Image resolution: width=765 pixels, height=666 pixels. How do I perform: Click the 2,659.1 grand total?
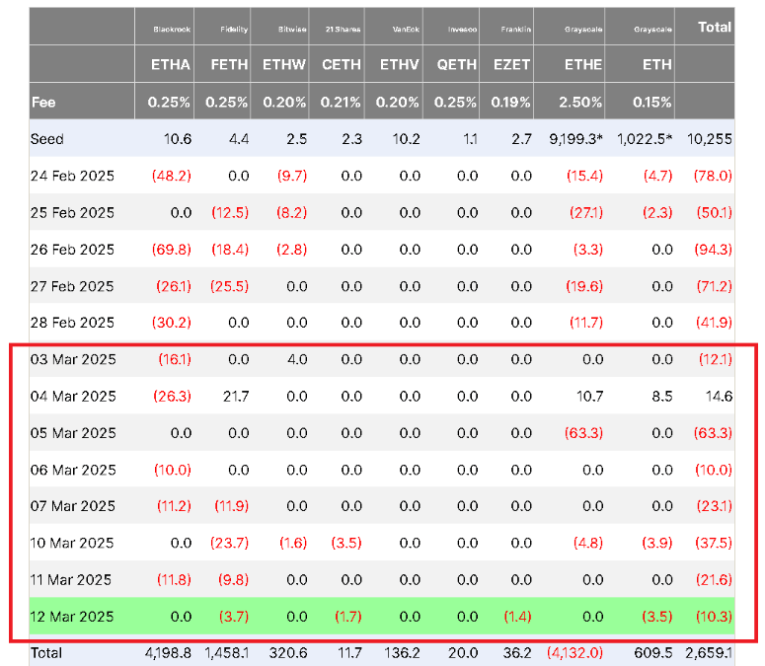point(709,653)
